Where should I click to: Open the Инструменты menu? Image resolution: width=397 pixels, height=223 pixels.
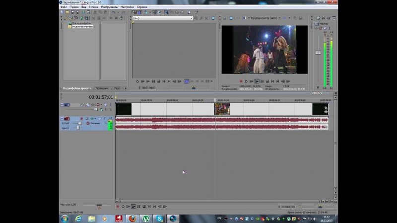(x=108, y=7)
